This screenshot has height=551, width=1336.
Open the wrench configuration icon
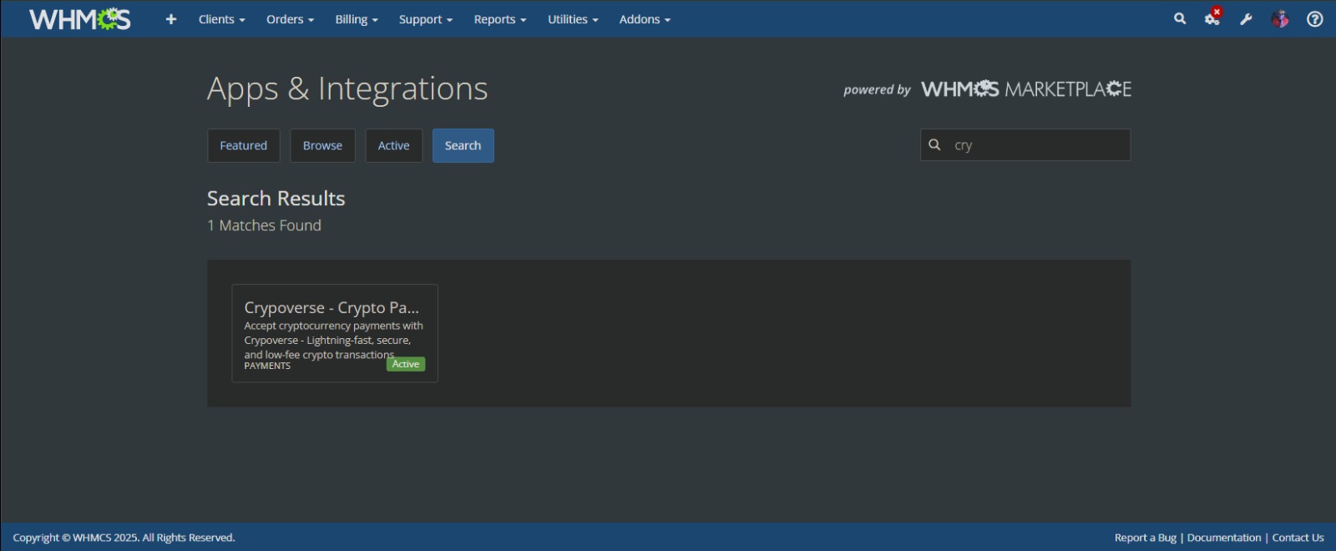point(1246,19)
